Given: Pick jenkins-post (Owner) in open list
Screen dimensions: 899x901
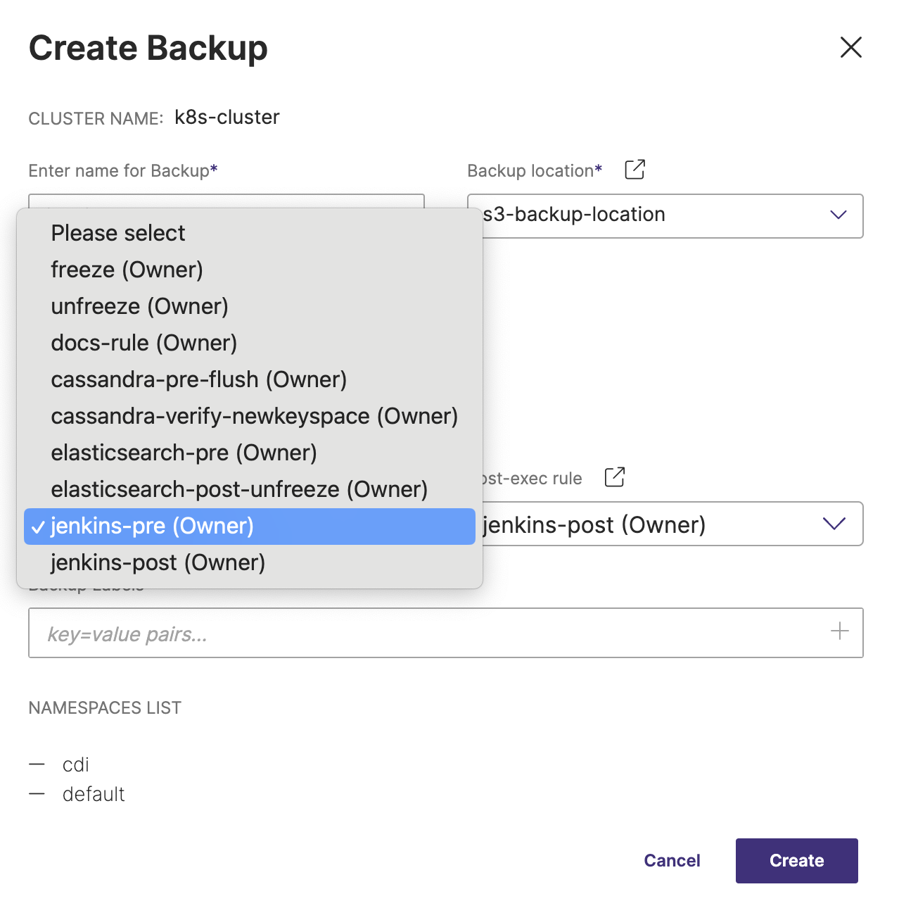Looking at the screenshot, I should point(158,562).
